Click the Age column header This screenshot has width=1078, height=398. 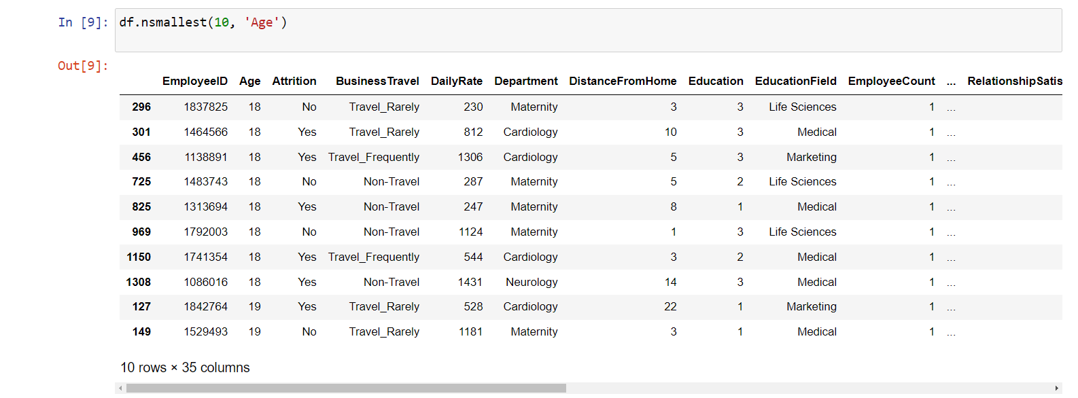[x=249, y=81]
